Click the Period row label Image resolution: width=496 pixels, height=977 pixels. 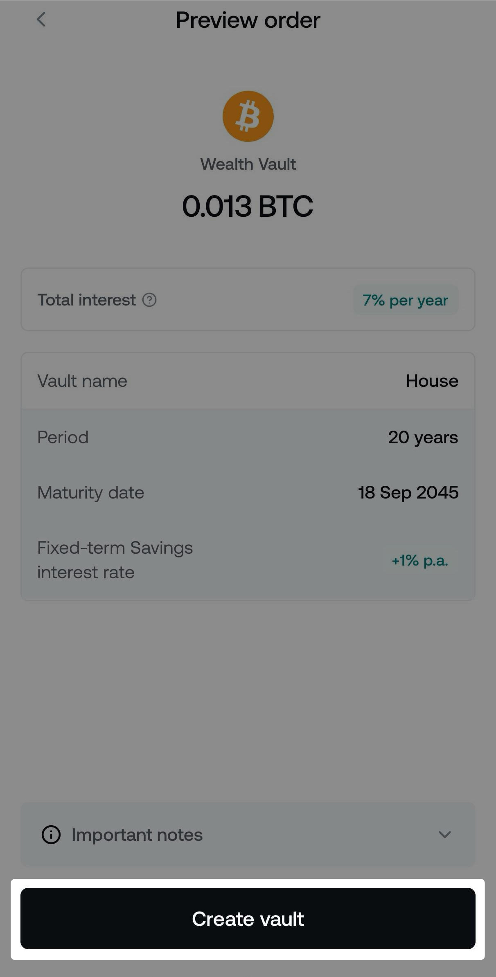[63, 438]
